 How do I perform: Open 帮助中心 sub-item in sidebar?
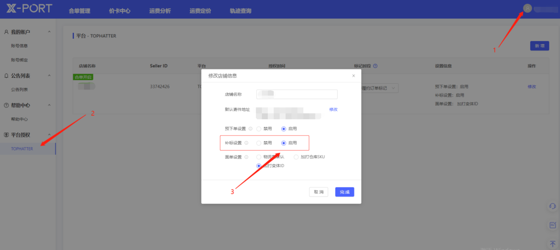tap(19, 119)
